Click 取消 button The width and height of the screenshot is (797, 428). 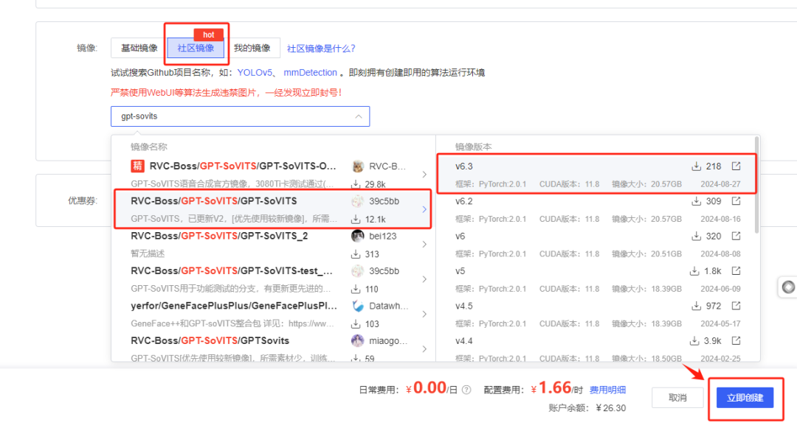677,398
